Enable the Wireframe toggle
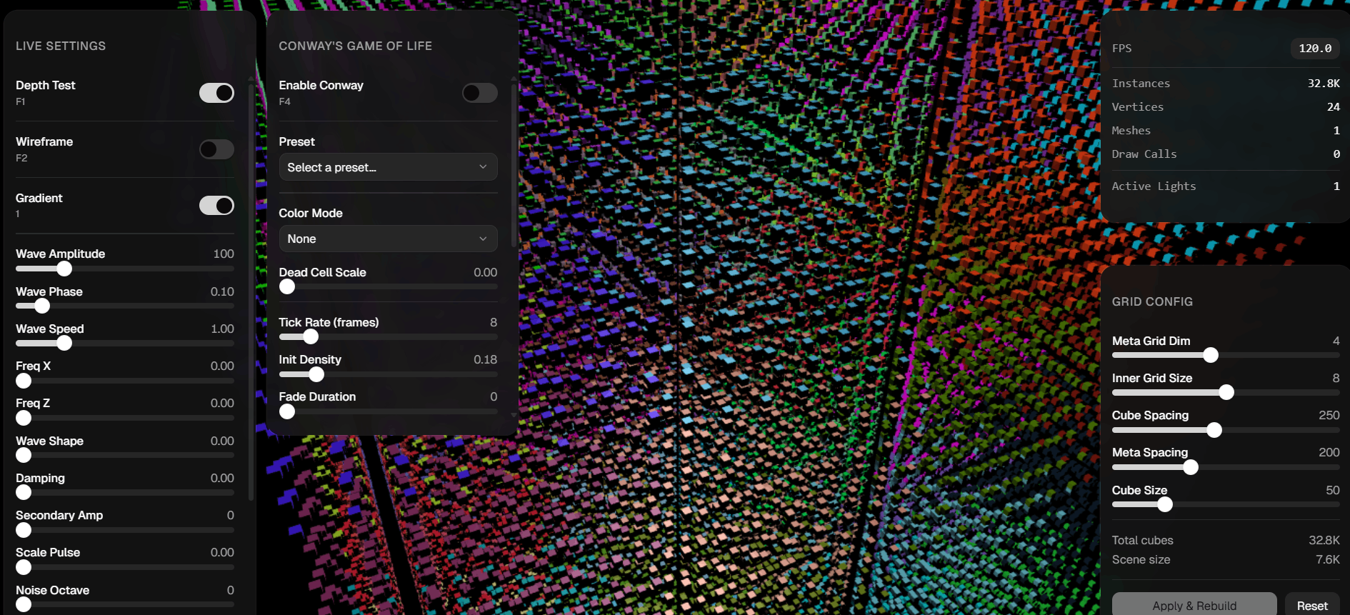 click(216, 149)
